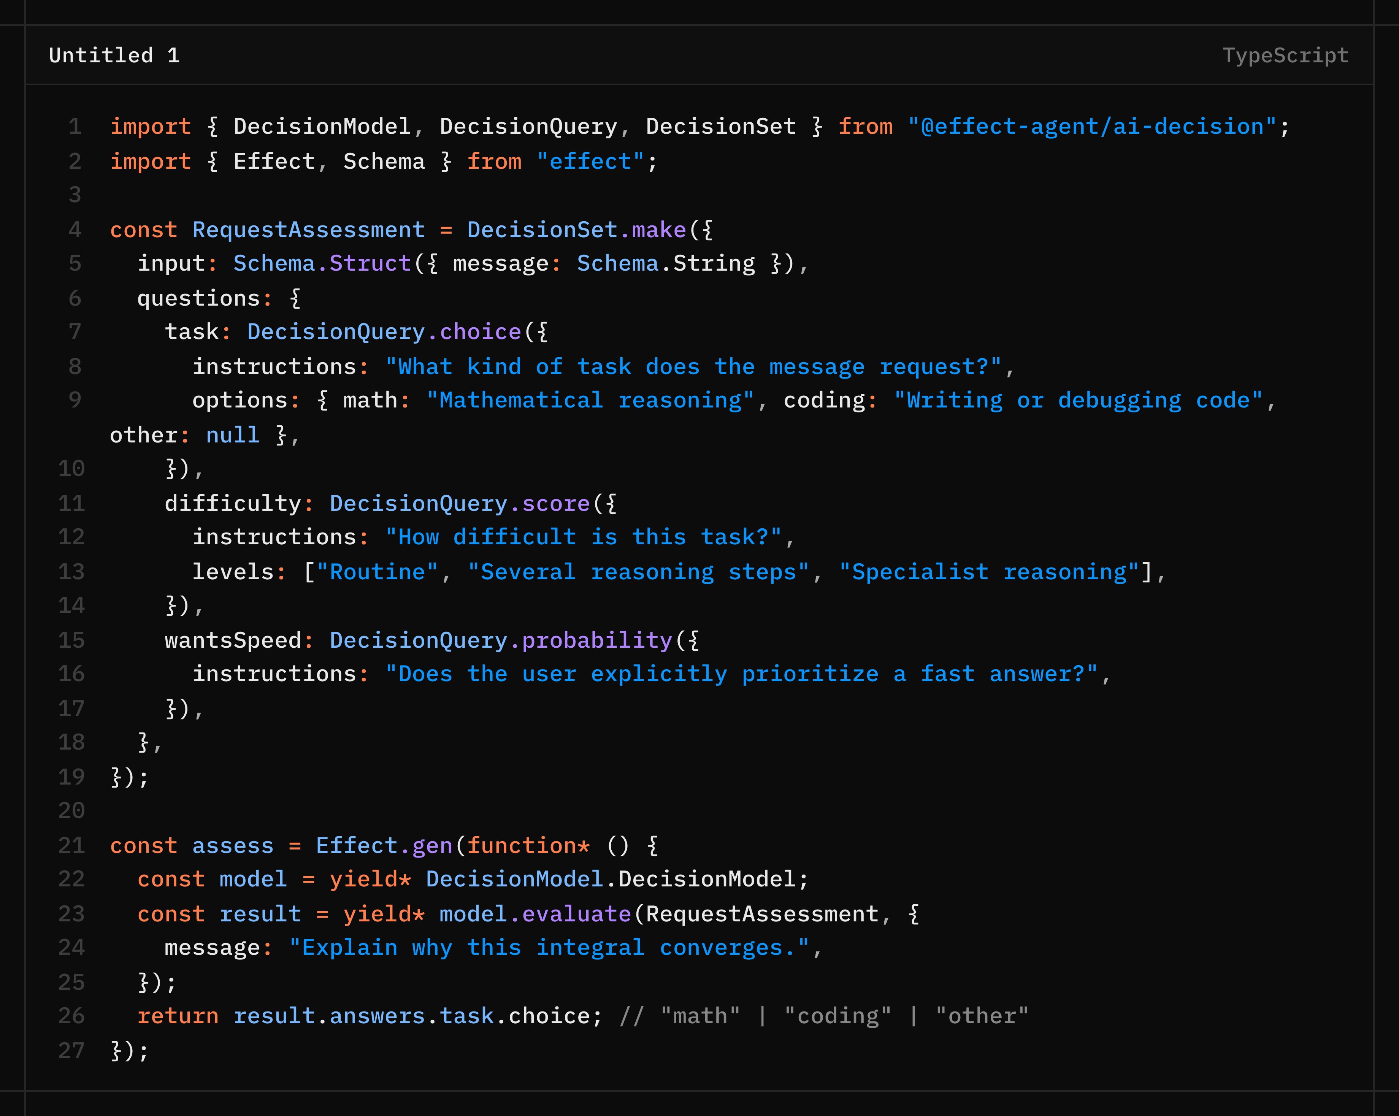Click Schema.Struct on line 5

322,263
